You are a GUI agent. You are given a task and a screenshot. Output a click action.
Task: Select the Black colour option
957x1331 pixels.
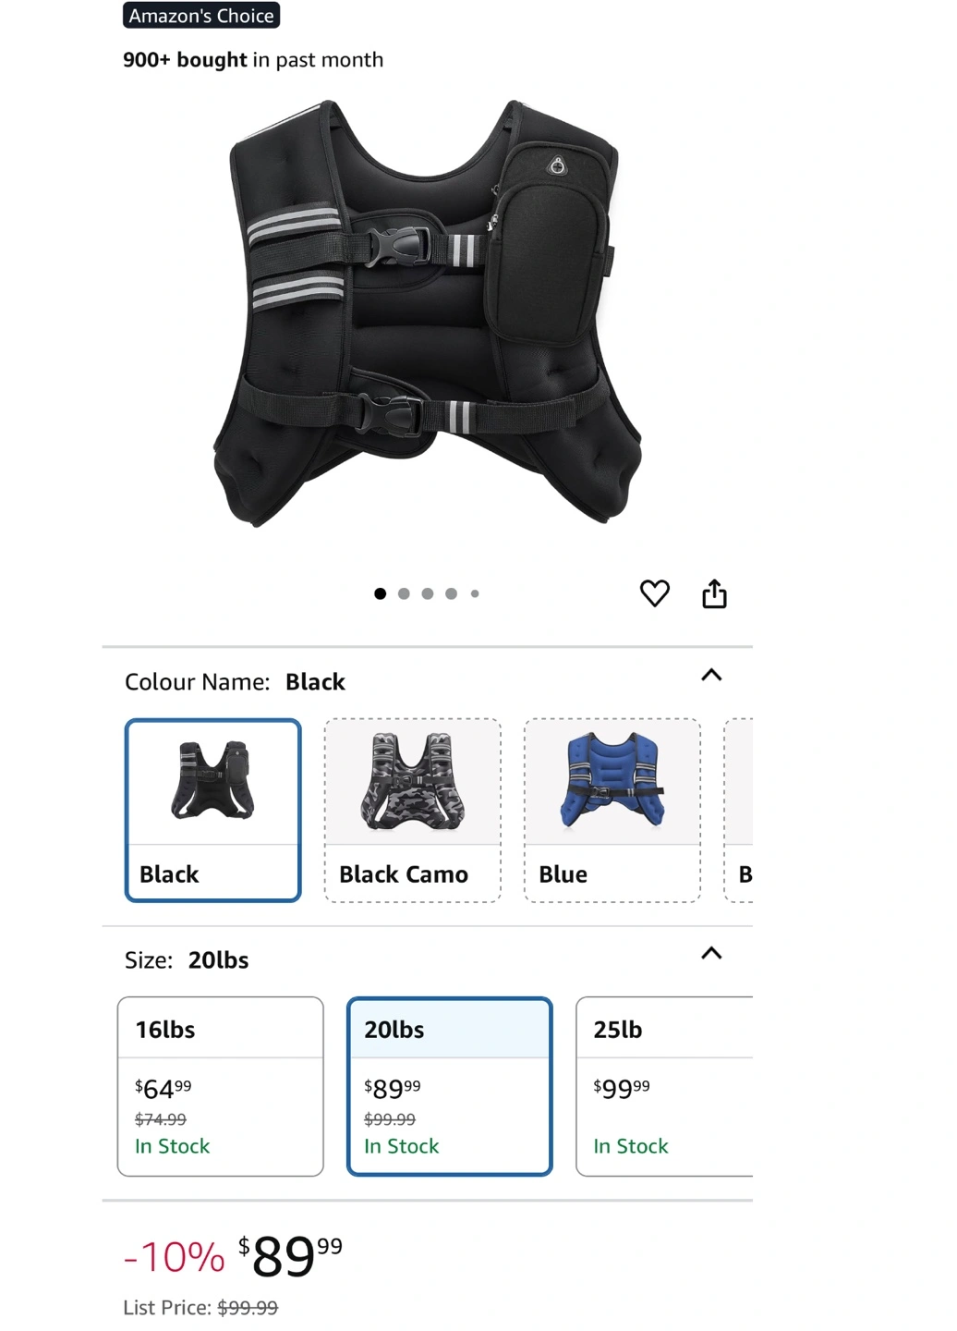tap(213, 810)
